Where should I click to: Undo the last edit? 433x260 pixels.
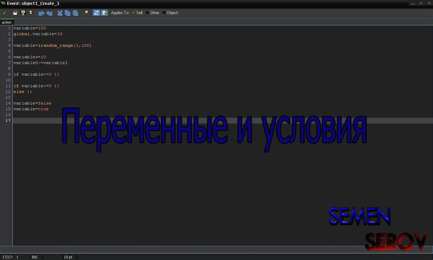[41, 13]
